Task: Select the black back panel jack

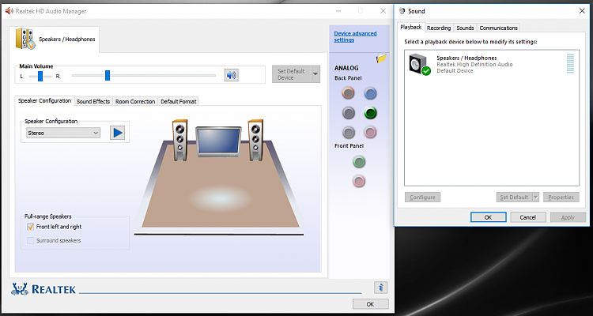Action: point(349,113)
